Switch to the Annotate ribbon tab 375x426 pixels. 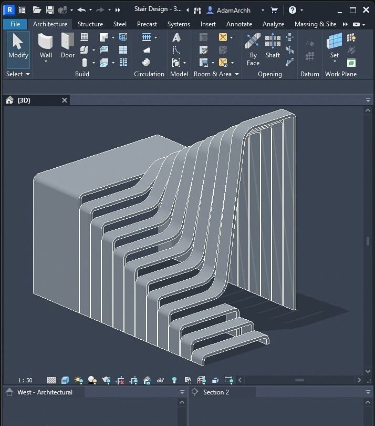[x=239, y=24]
